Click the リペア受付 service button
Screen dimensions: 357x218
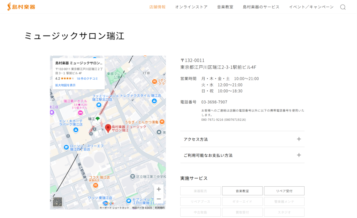(x=284, y=191)
